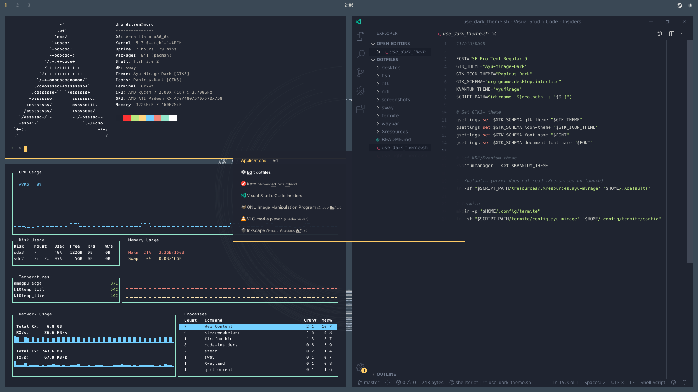Open the Explorer view in the activity bar
This screenshot has width=698, height=392.
pyautogui.click(x=360, y=36)
